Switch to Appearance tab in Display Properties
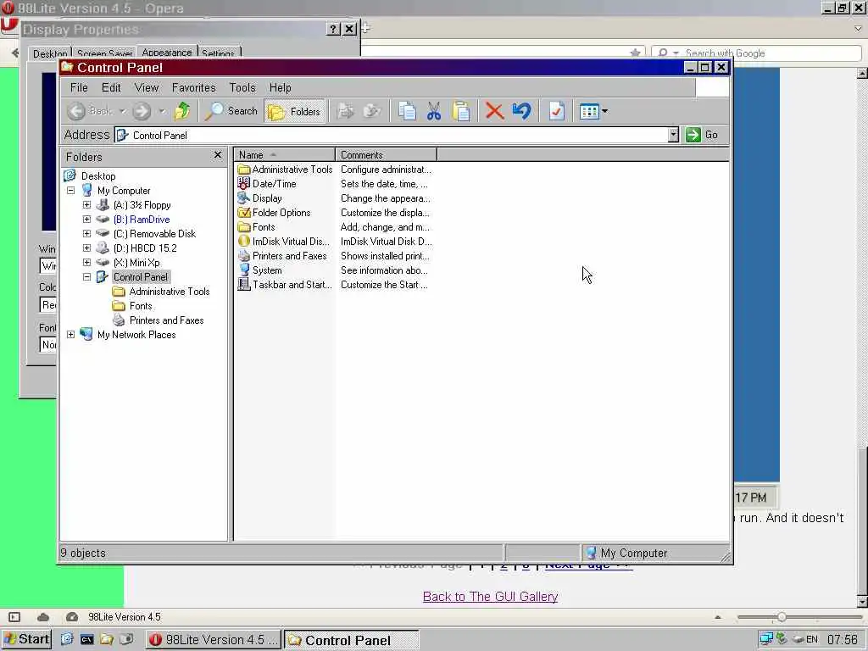868x651 pixels. (x=167, y=52)
